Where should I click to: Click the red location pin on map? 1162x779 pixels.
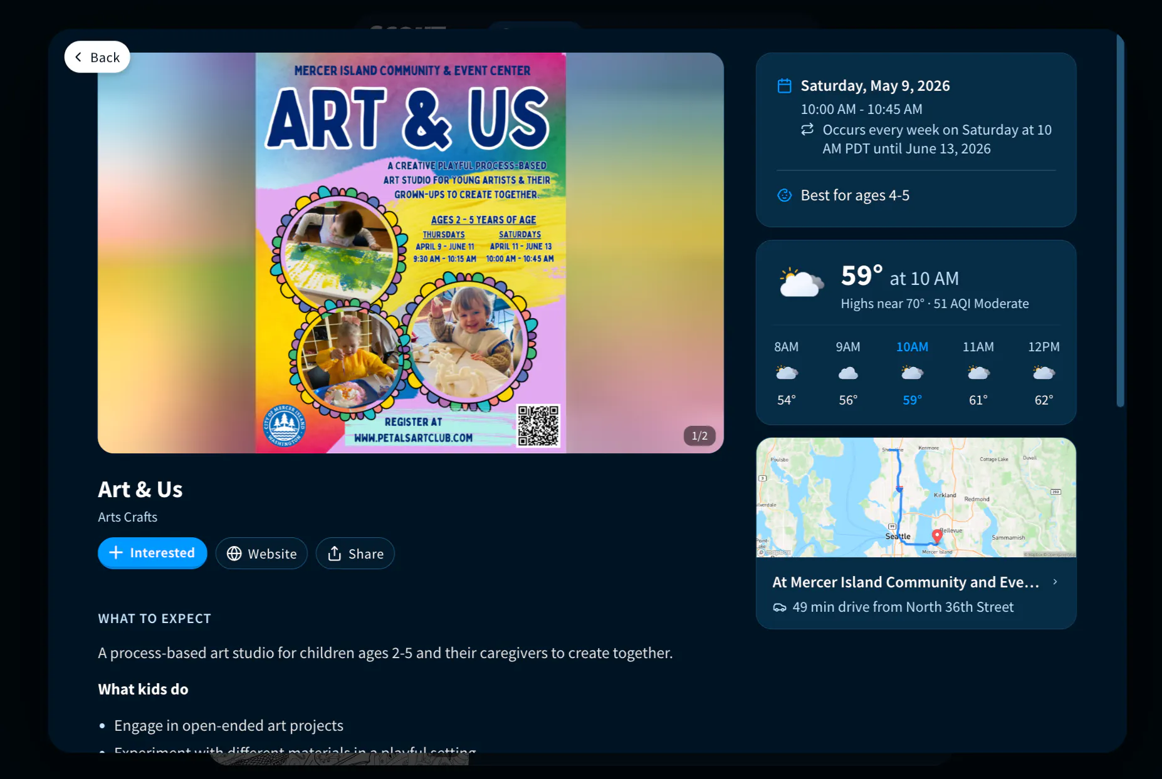tap(937, 536)
